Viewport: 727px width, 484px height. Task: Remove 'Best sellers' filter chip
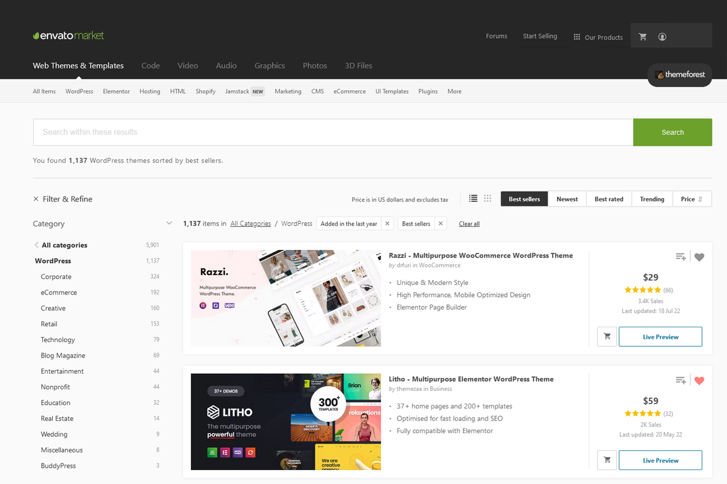(x=440, y=223)
